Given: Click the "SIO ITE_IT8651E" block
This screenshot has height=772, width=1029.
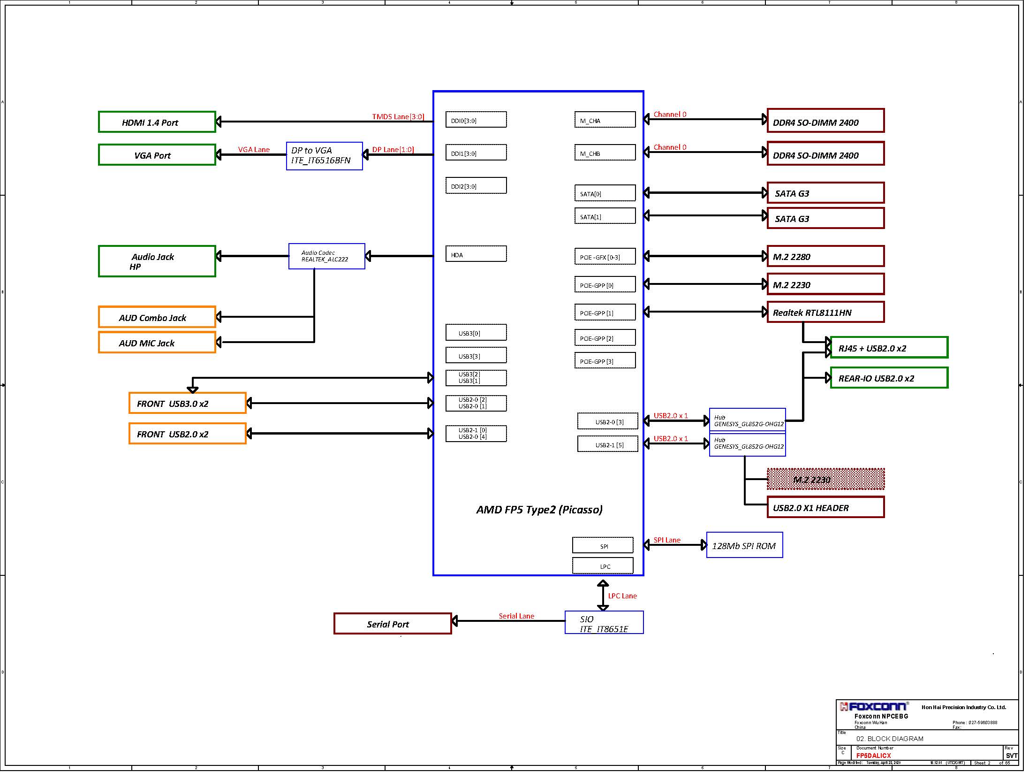Looking at the screenshot, I should [604, 623].
